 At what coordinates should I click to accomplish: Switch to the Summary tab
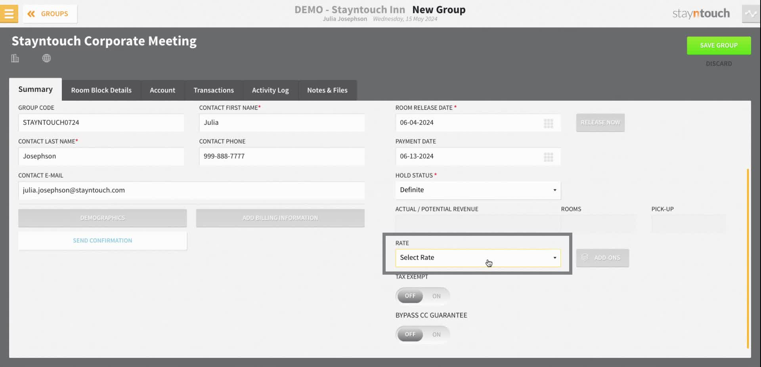(35, 90)
